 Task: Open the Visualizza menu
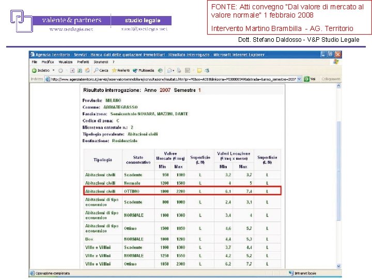66,62
